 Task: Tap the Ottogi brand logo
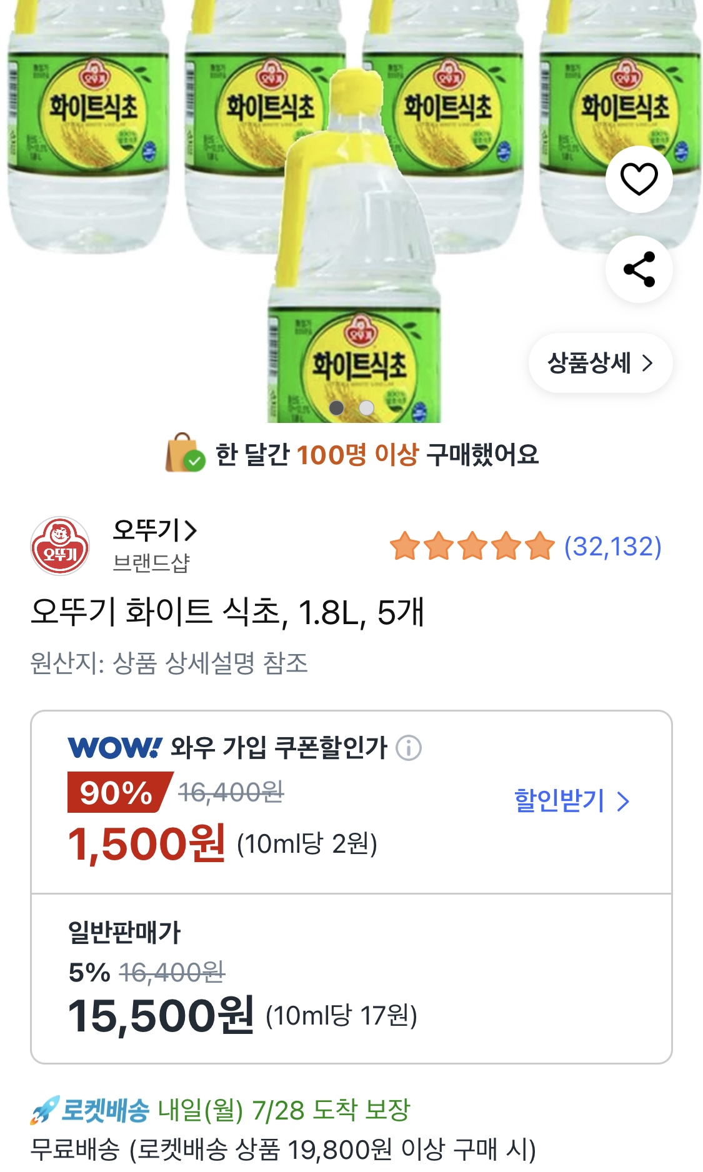tap(60, 545)
